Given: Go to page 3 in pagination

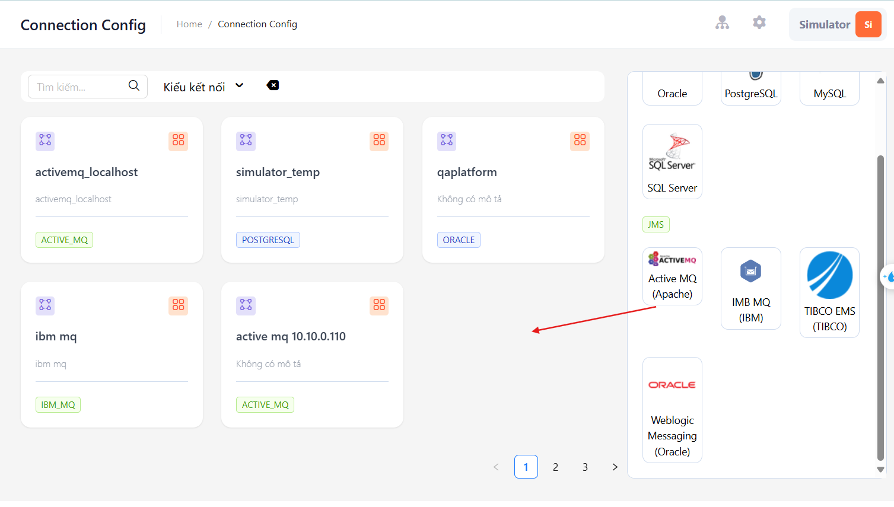Looking at the screenshot, I should coord(585,467).
